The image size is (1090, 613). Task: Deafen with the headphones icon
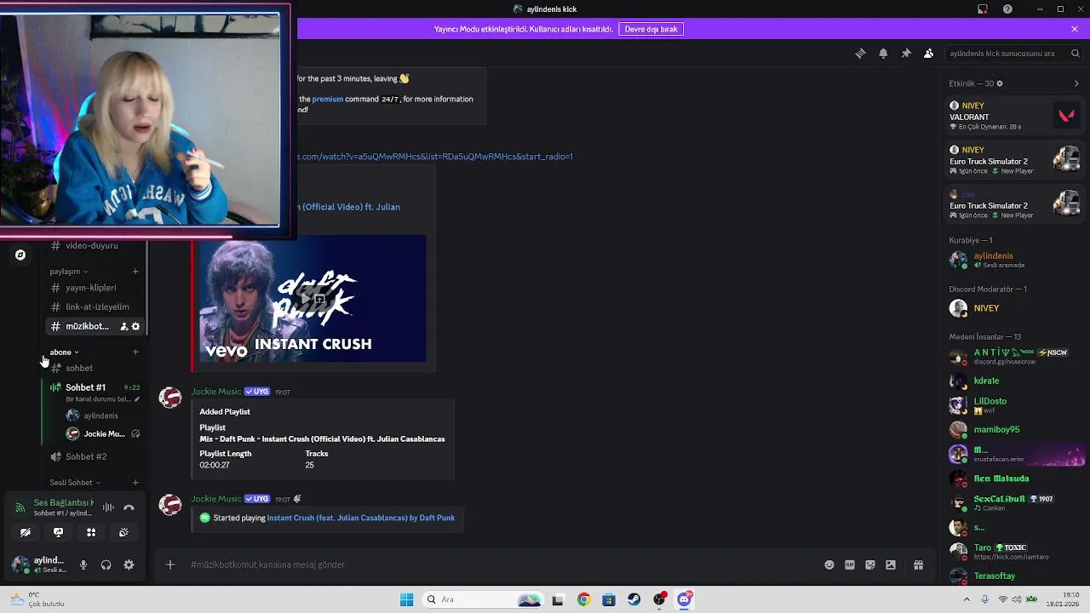point(106,564)
